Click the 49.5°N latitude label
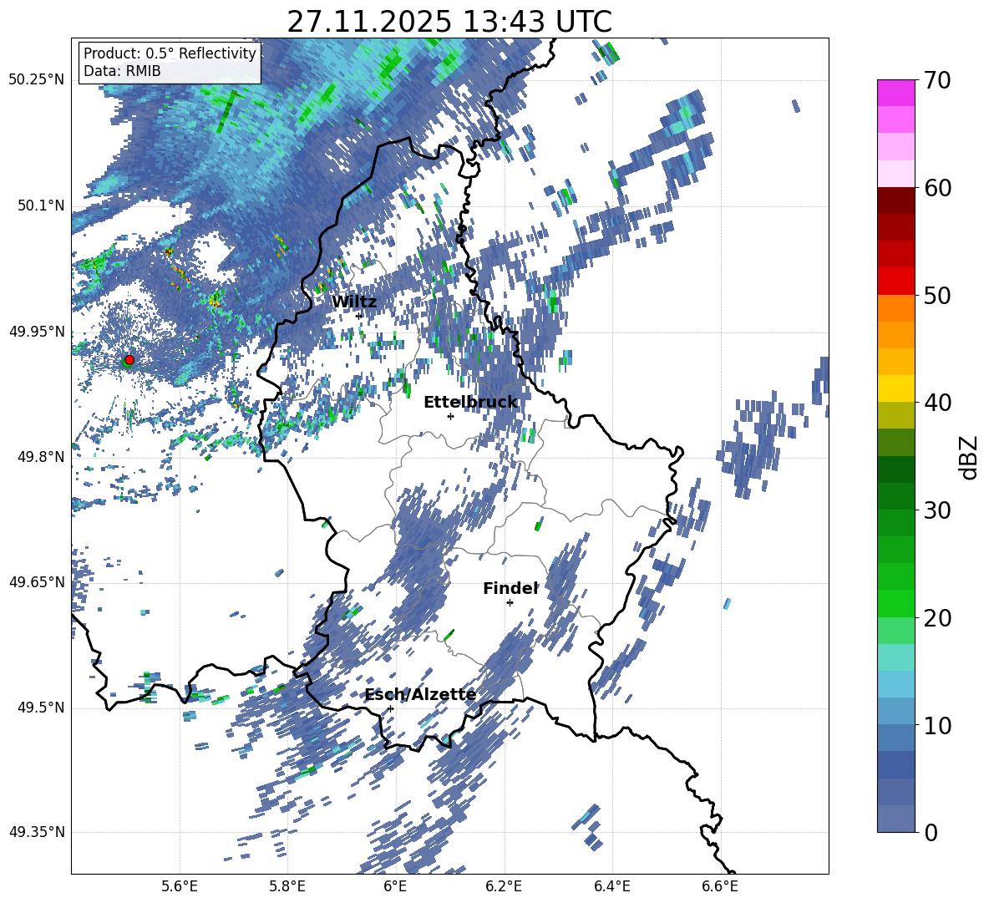The height and width of the screenshot is (903, 989). (41, 708)
